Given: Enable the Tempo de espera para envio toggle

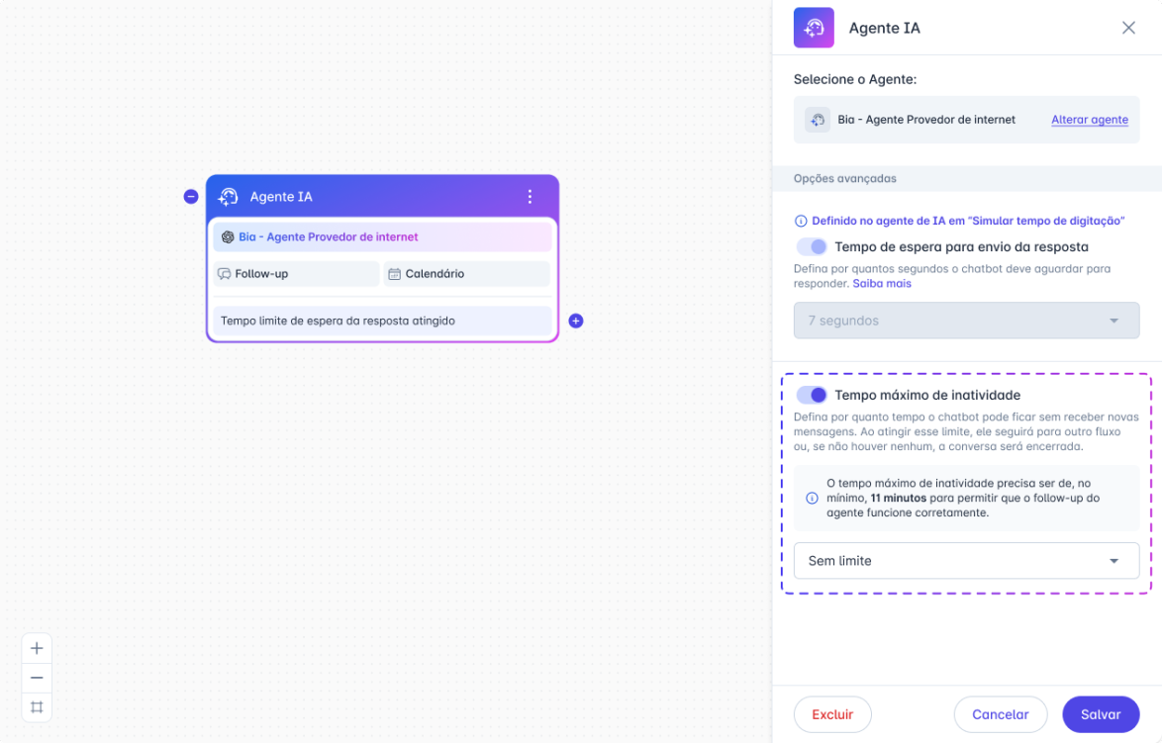Looking at the screenshot, I should 812,246.
